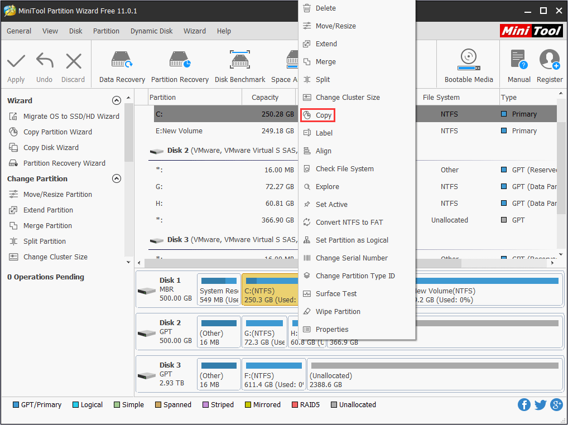Open the Facebook share icon
Image resolution: width=568 pixels, height=425 pixels.
pyautogui.click(x=524, y=405)
